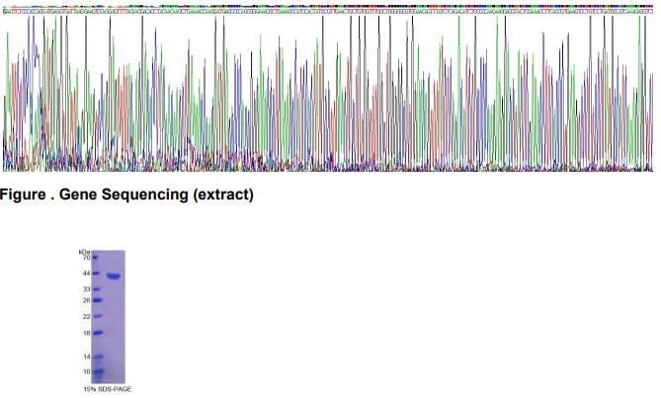Click the 22 kDa marker label
Image resolution: width=661 pixels, height=398 pixels.
pos(86,317)
